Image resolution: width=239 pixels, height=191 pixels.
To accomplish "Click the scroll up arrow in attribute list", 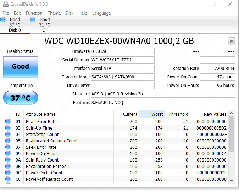I will [x=232, y=113].
